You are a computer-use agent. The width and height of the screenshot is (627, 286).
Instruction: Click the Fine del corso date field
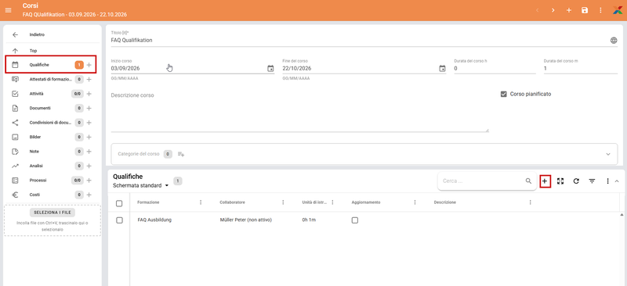click(x=360, y=68)
